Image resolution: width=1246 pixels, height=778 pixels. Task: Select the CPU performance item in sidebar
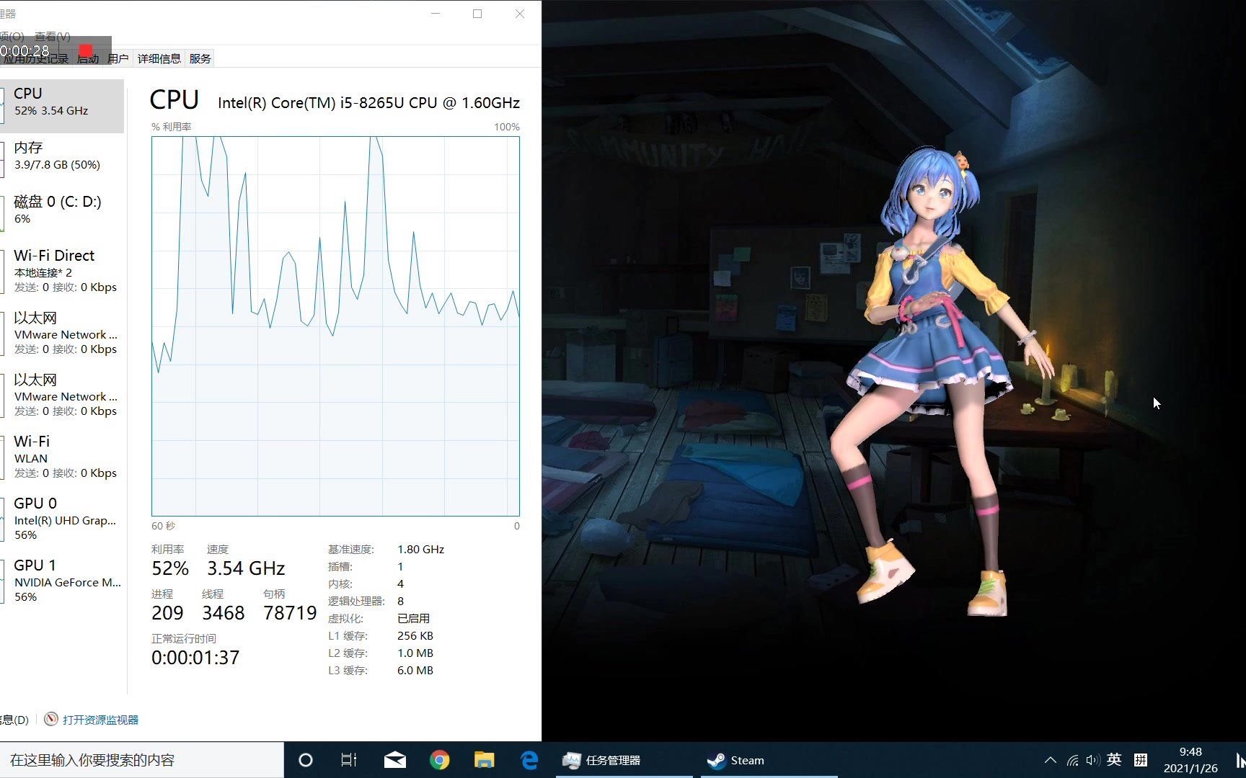[62, 106]
